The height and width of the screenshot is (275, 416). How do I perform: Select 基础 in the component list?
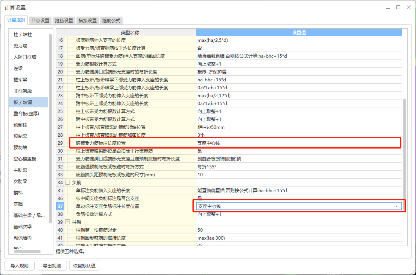pos(28,204)
